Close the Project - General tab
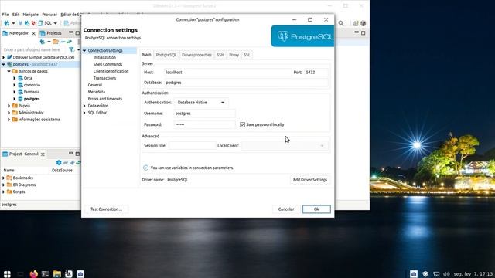 [43, 154]
